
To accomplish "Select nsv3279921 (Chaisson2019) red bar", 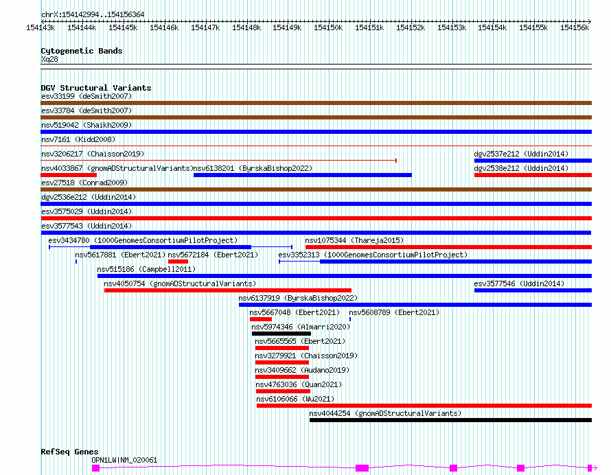I will pyautogui.click(x=282, y=362).
